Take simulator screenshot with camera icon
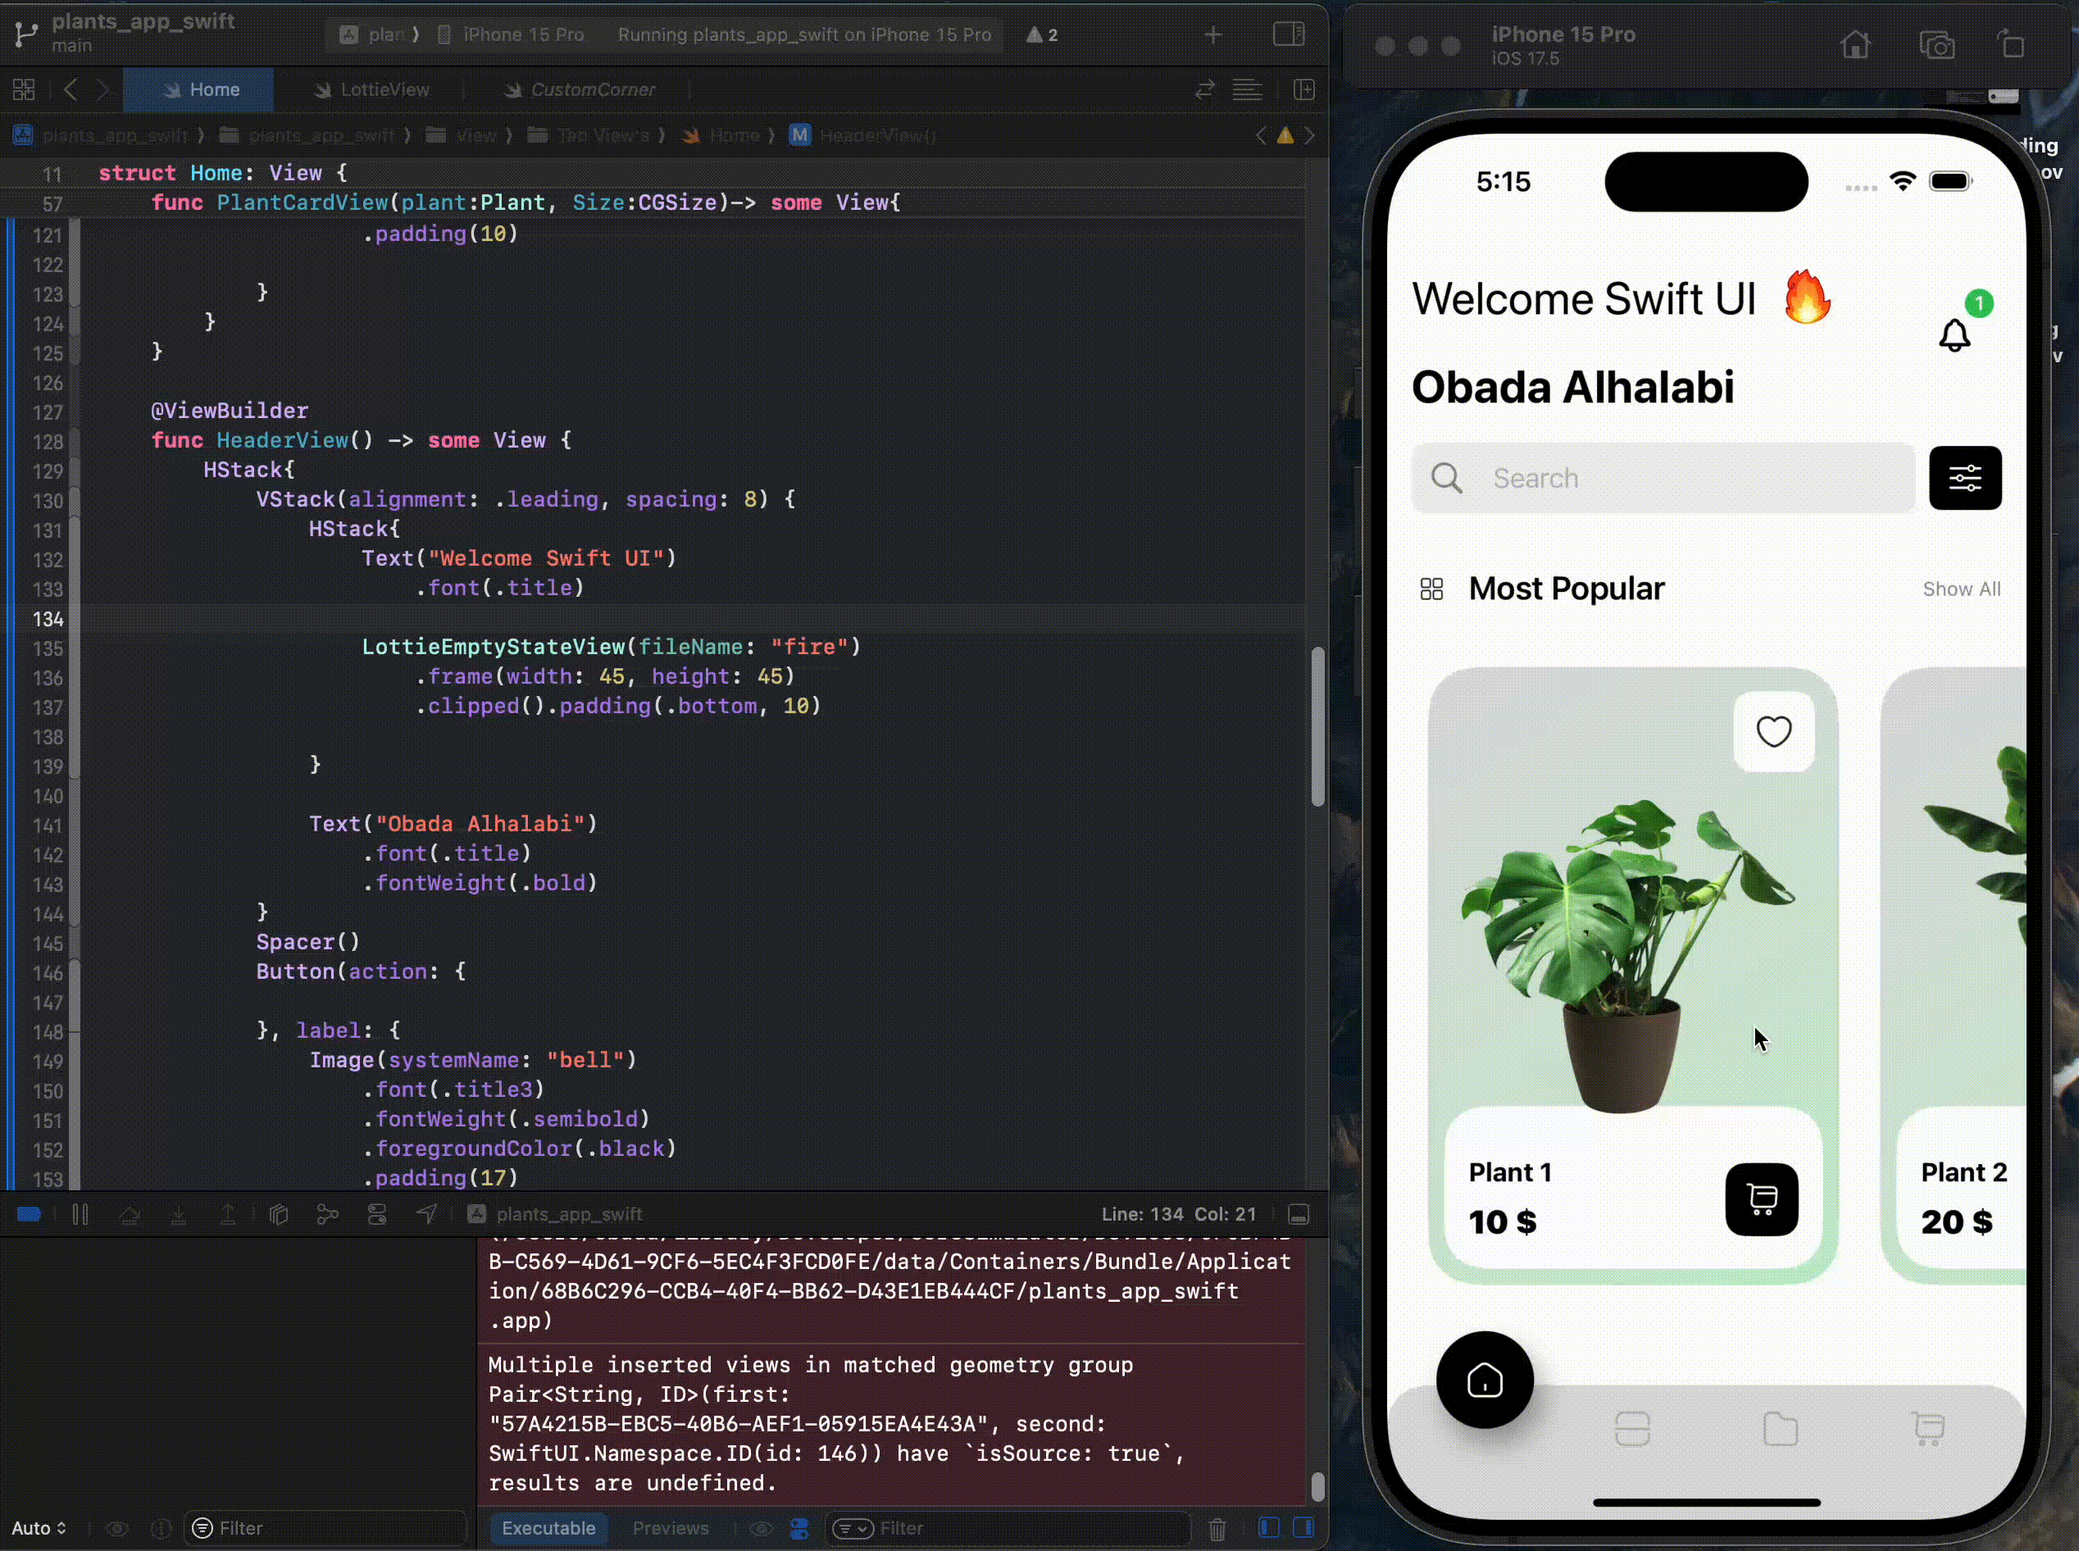The width and height of the screenshot is (2079, 1551). tap(1936, 45)
